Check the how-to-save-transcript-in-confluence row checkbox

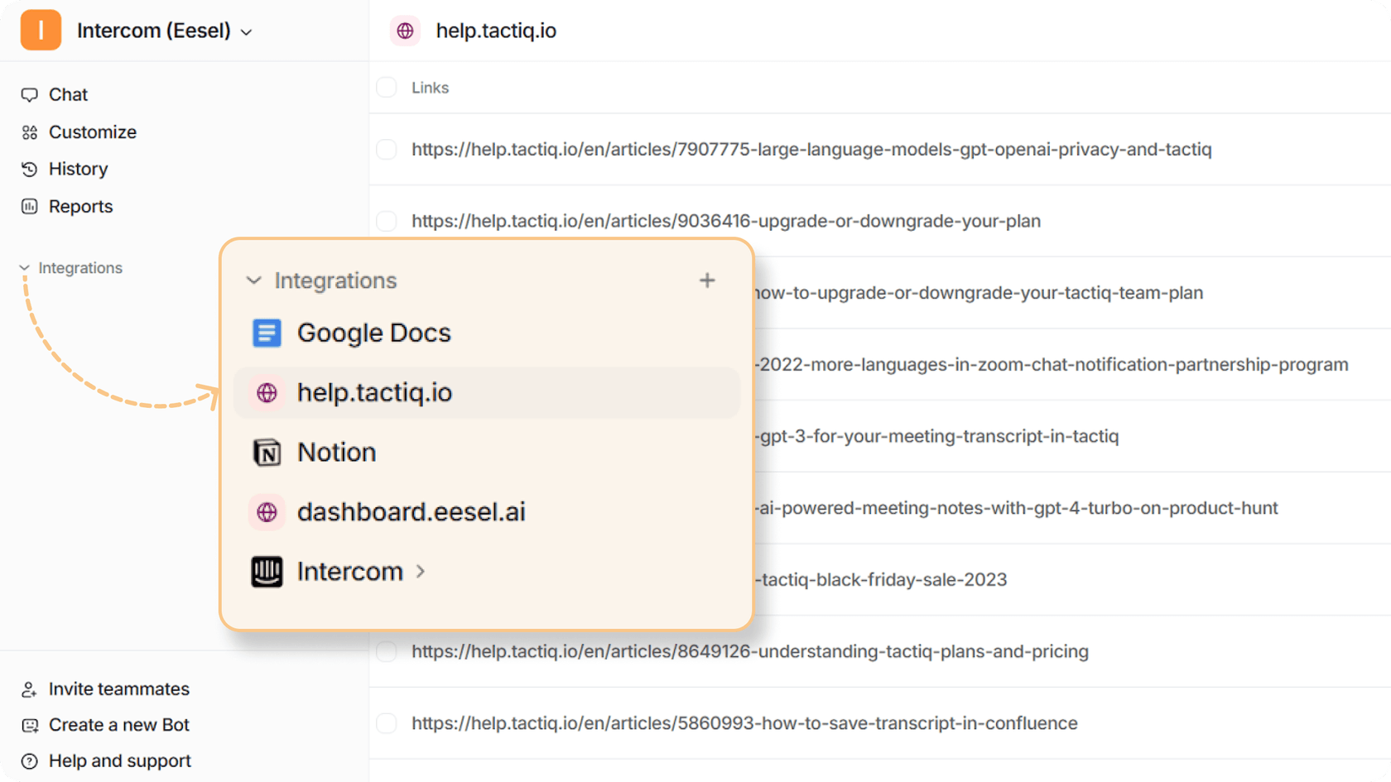(x=387, y=723)
